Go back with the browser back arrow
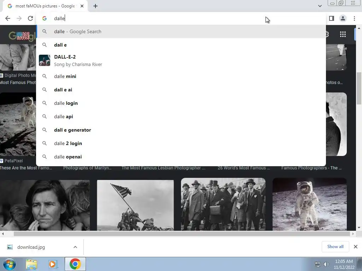 point(8,18)
